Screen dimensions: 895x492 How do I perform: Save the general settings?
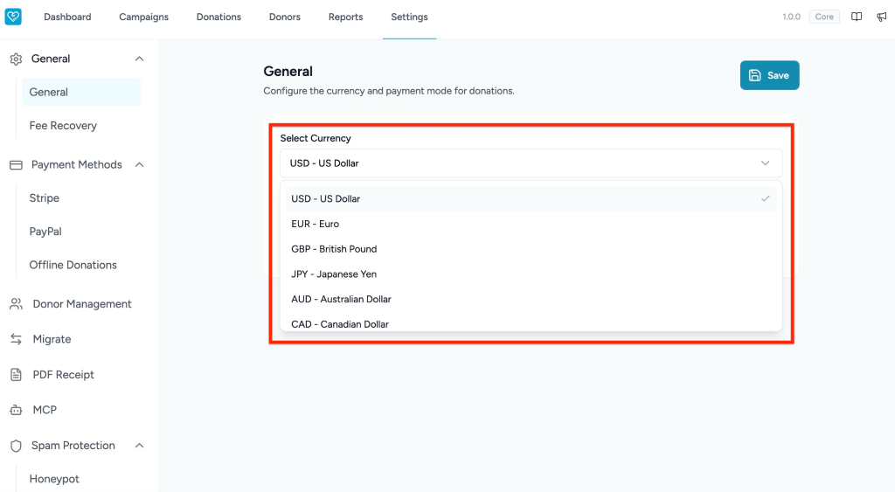[x=769, y=75]
